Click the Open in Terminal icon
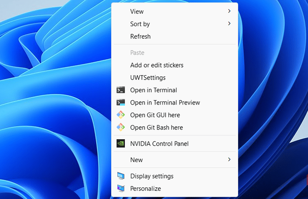 click(x=121, y=90)
